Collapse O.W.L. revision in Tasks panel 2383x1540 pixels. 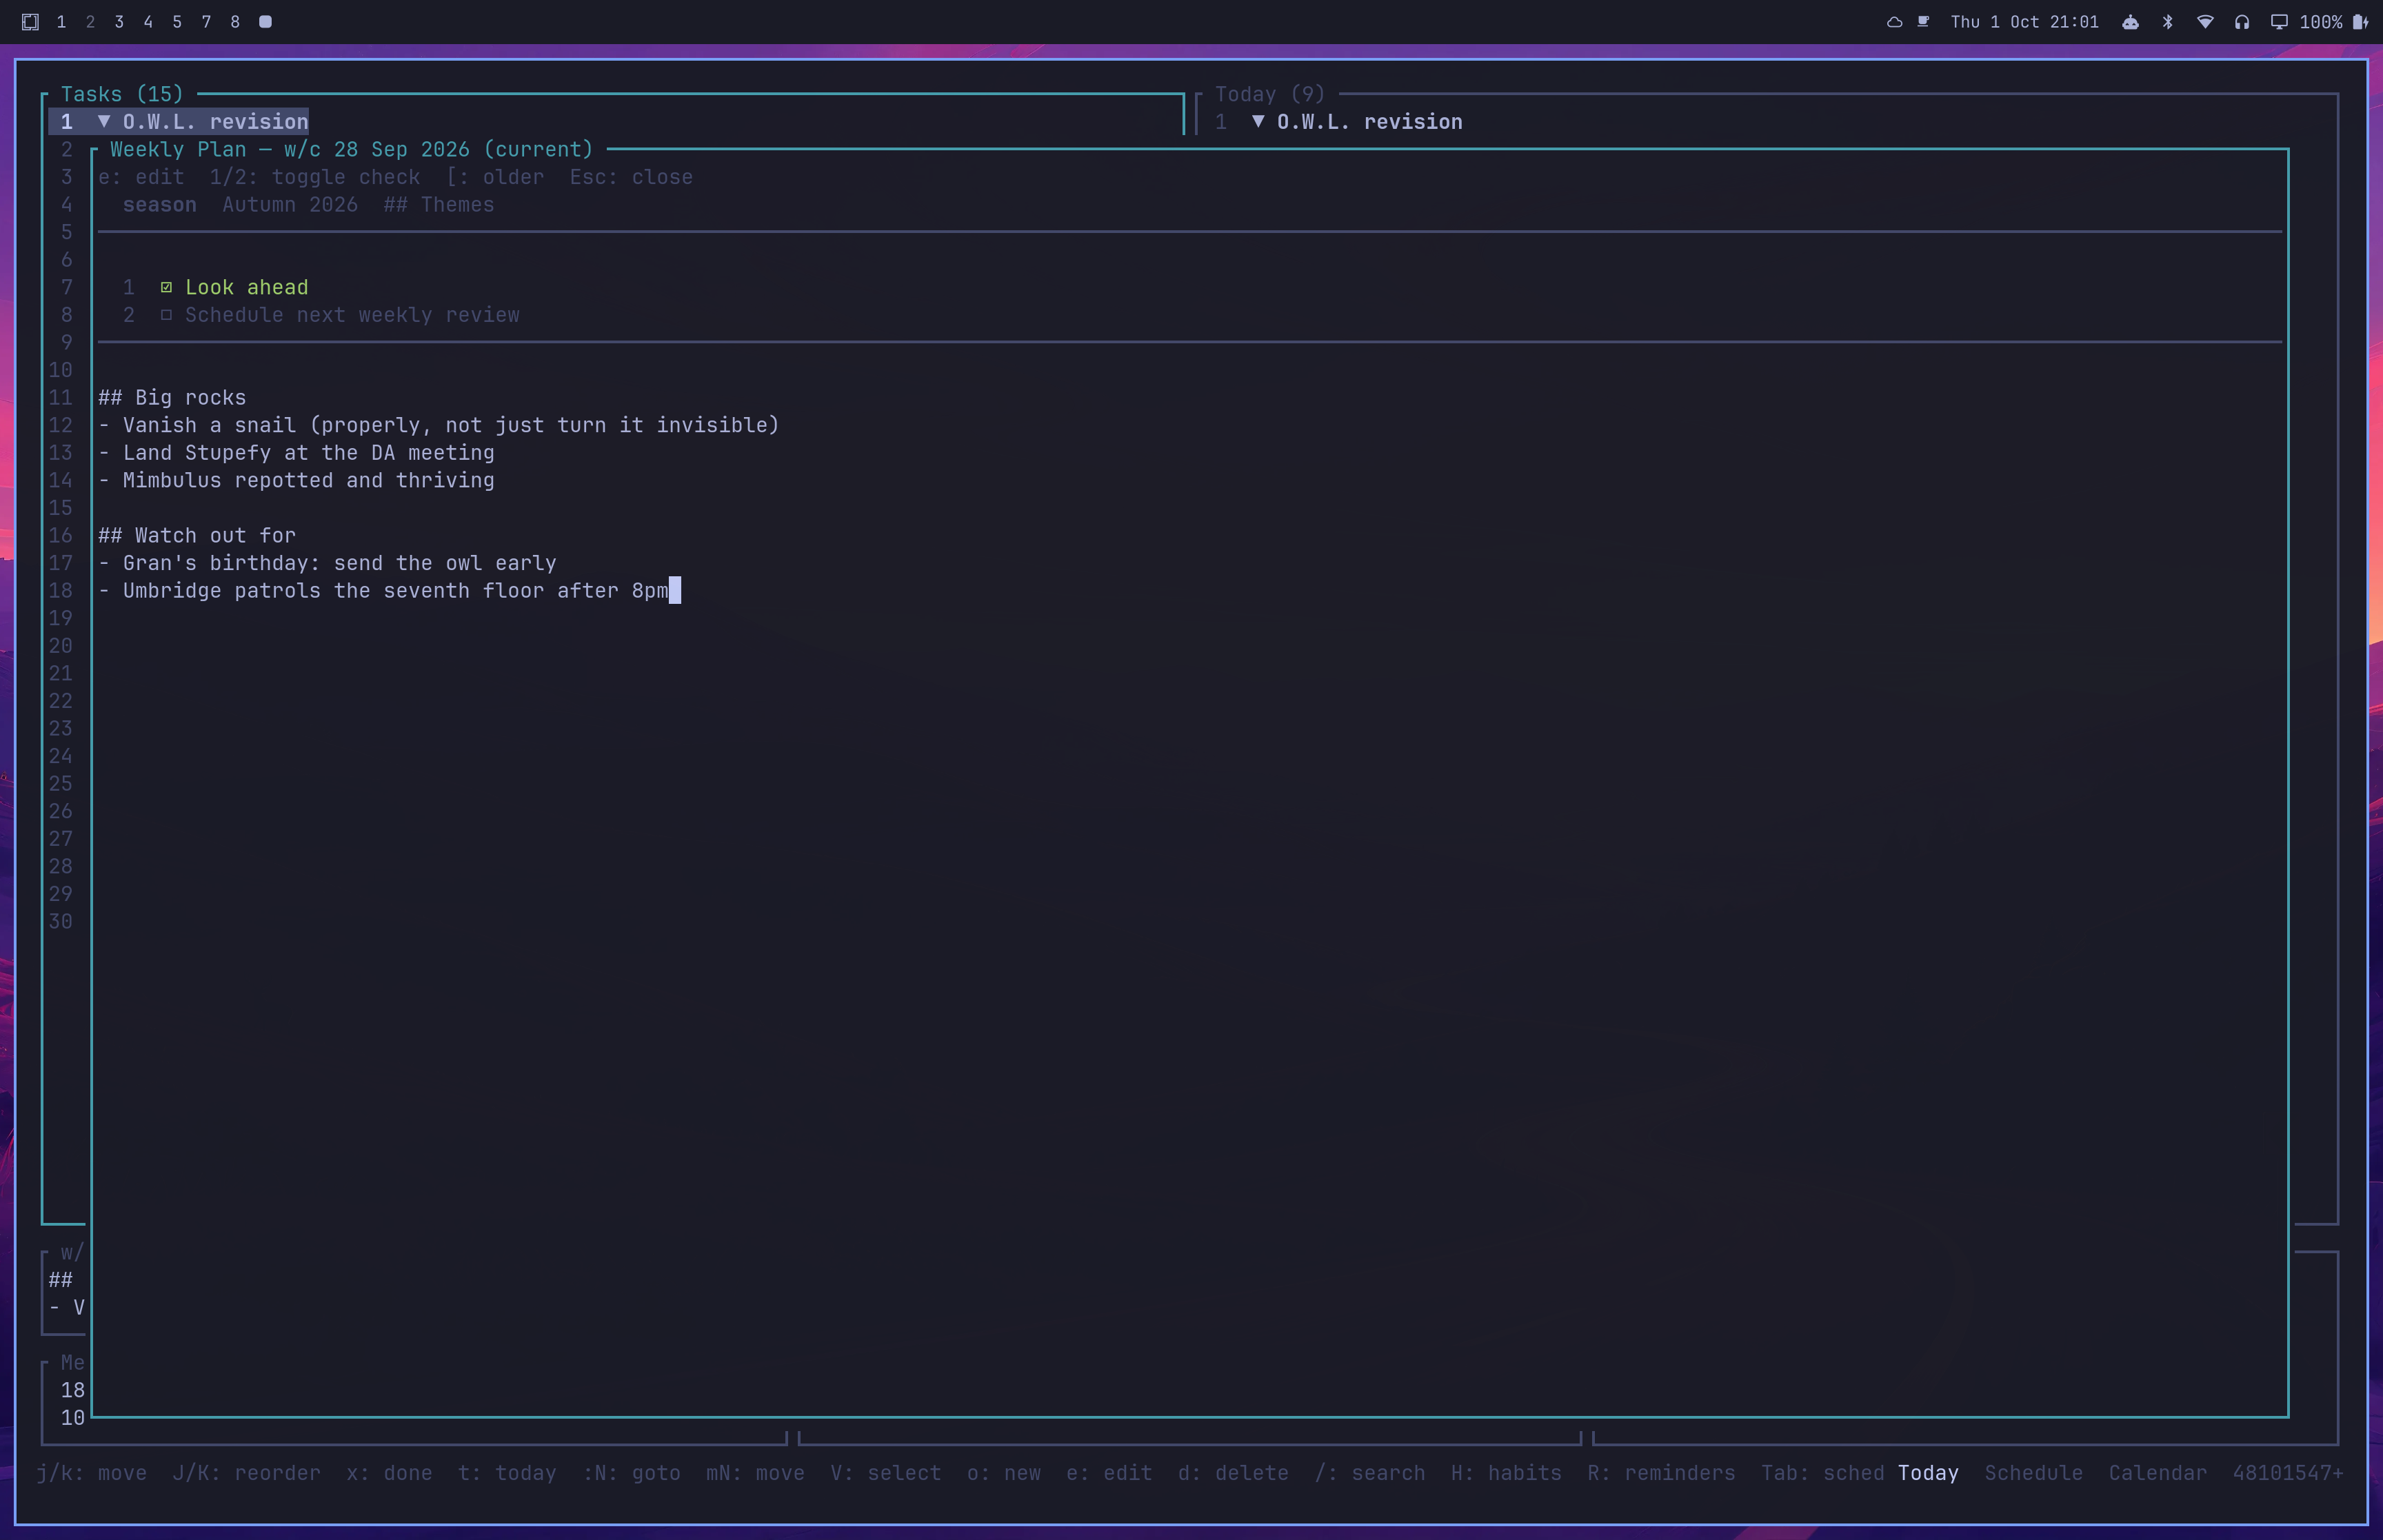coord(103,122)
